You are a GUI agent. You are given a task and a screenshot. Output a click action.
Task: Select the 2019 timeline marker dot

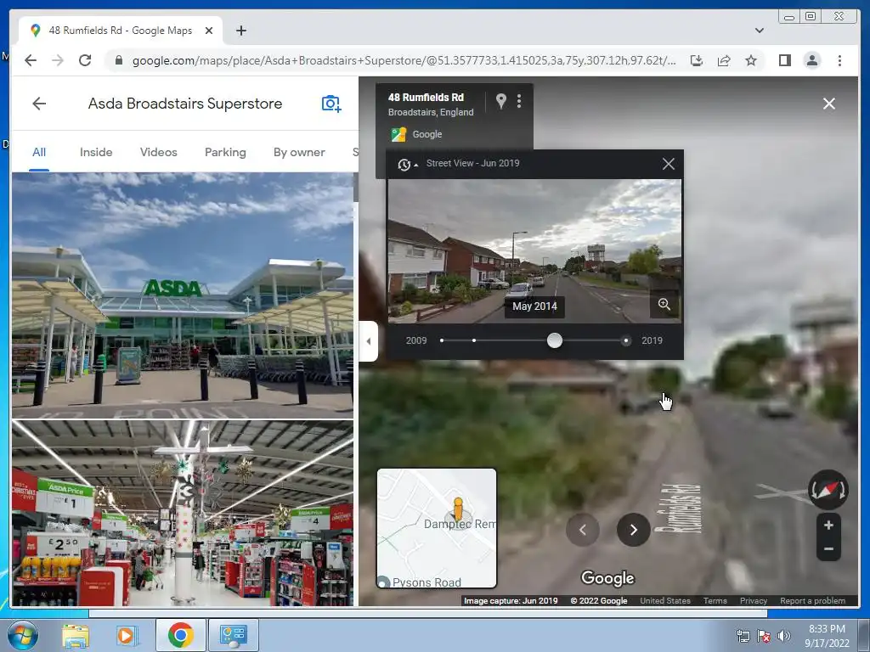click(x=626, y=340)
